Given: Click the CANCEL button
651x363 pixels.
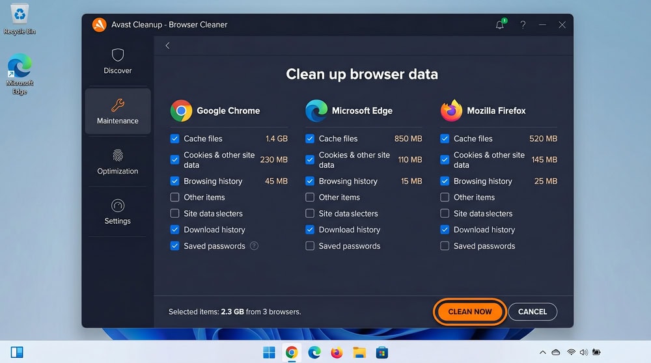Looking at the screenshot, I should click(533, 312).
